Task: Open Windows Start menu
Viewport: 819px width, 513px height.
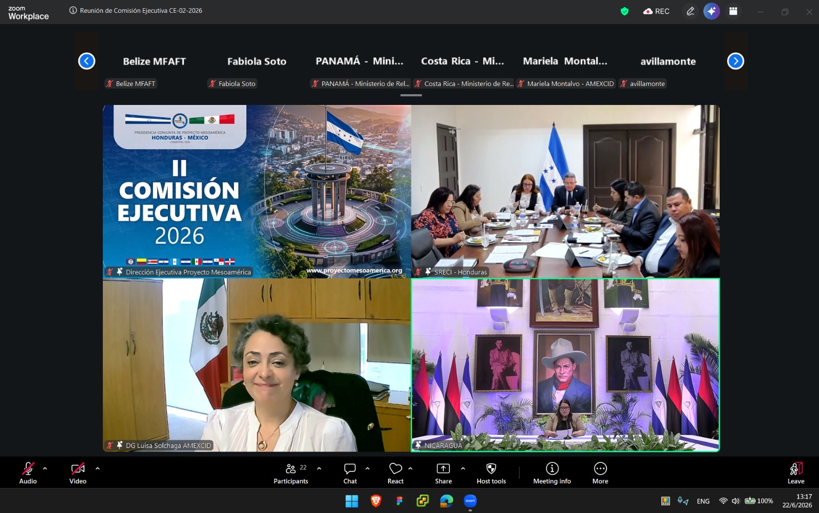Action: (352, 501)
